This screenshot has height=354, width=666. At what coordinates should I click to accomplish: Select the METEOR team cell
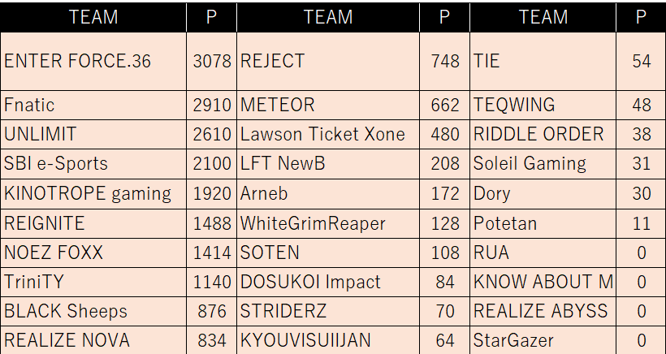tap(278, 105)
